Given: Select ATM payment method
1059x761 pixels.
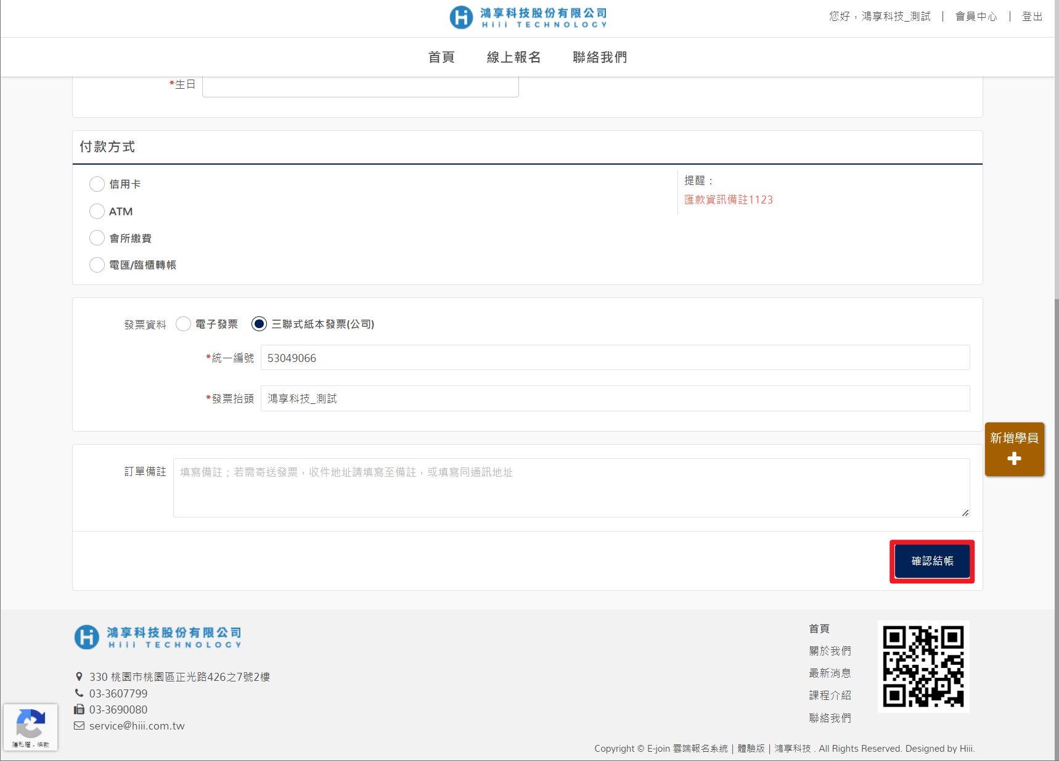Looking at the screenshot, I should pyautogui.click(x=97, y=212).
